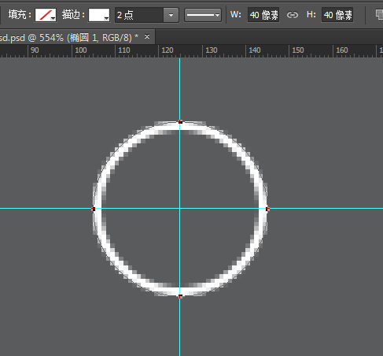Image resolution: width=383 pixels, height=356 pixels.
Task: Click the H height field showing 40 像素
Action: pos(337,15)
